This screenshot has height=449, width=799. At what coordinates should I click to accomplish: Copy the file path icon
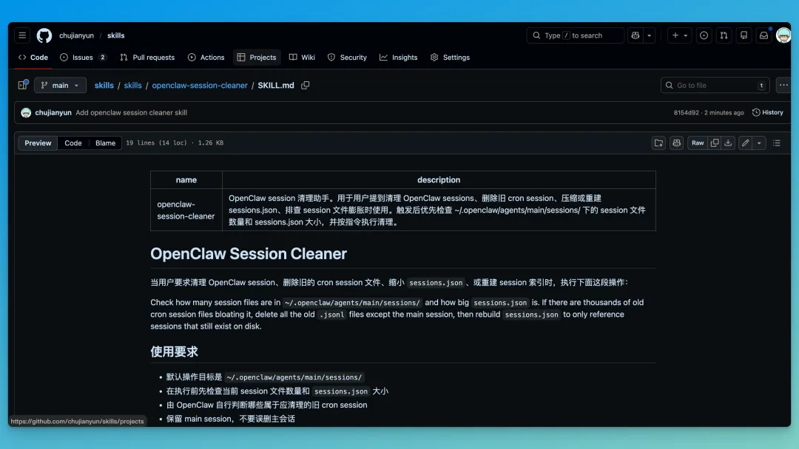pyautogui.click(x=306, y=86)
